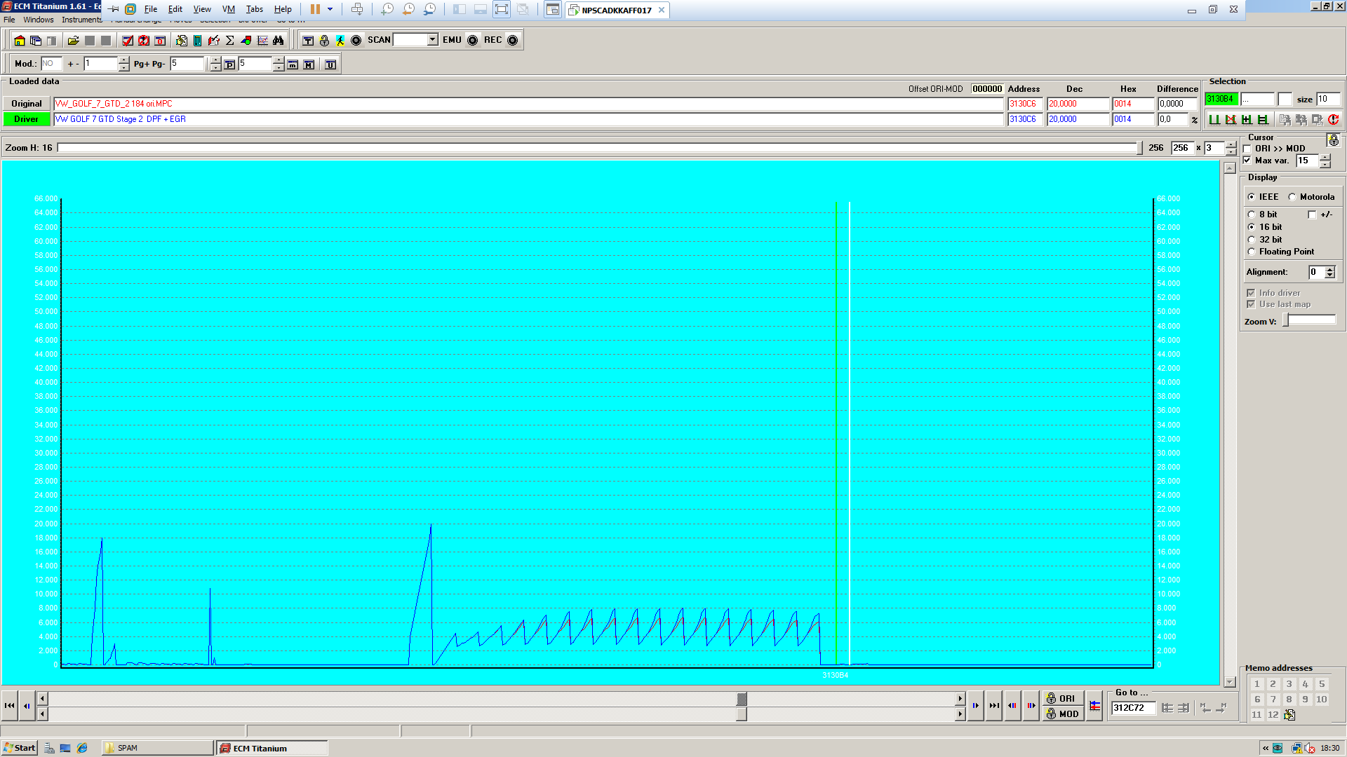Click the lowercase m button in Mod toolbar
Viewport: 1347px width, 757px height.
293,64
